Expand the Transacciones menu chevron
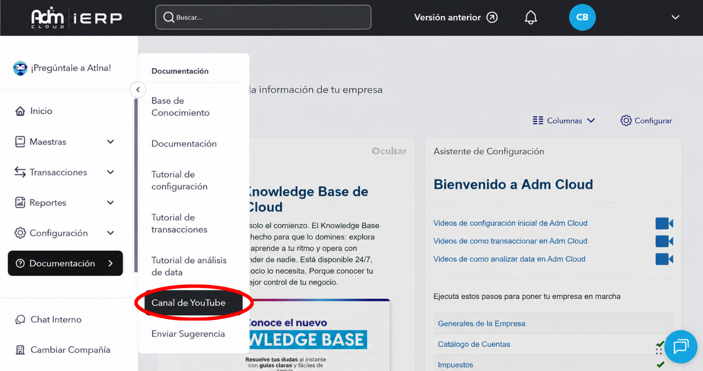The height and width of the screenshot is (371, 703). pyautogui.click(x=111, y=172)
